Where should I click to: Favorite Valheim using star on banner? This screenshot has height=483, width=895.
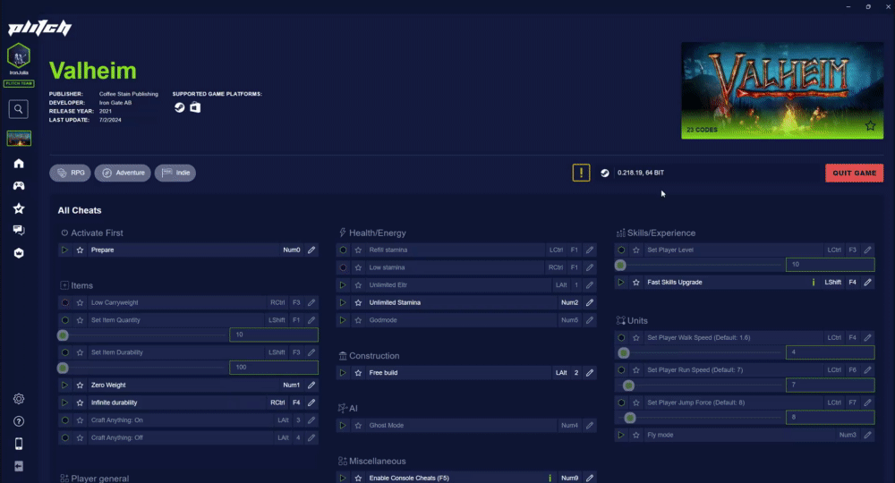coord(870,125)
